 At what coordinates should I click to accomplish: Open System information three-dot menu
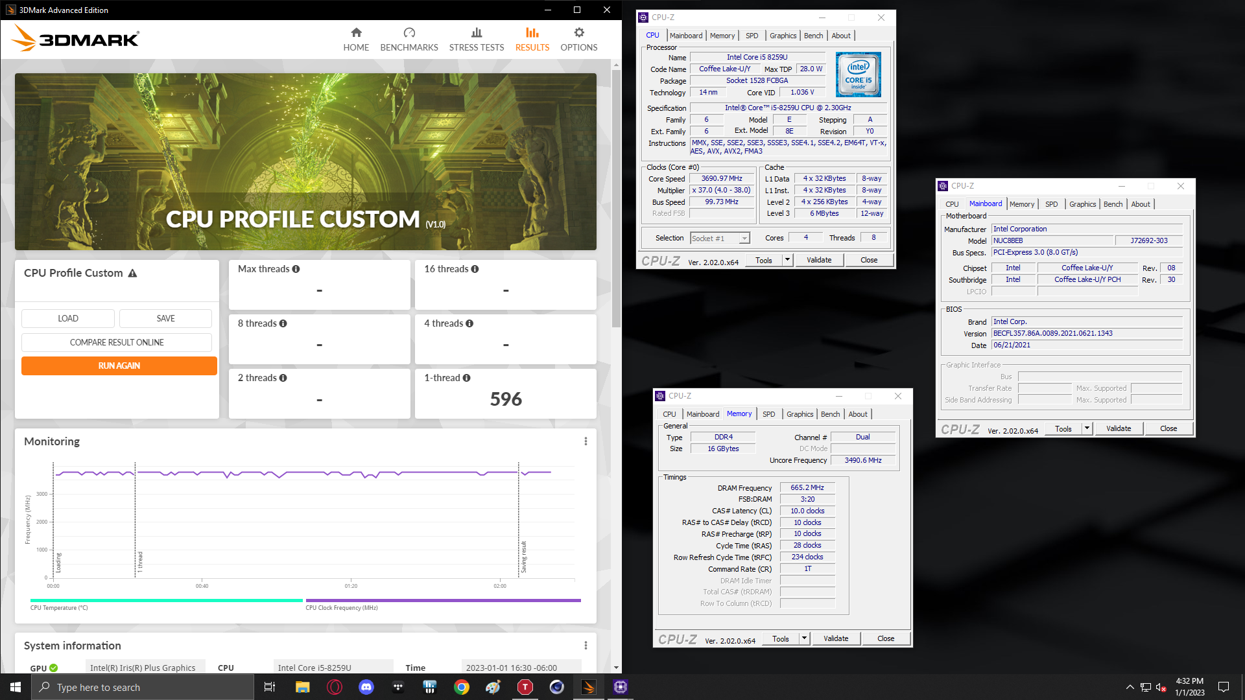[586, 646]
